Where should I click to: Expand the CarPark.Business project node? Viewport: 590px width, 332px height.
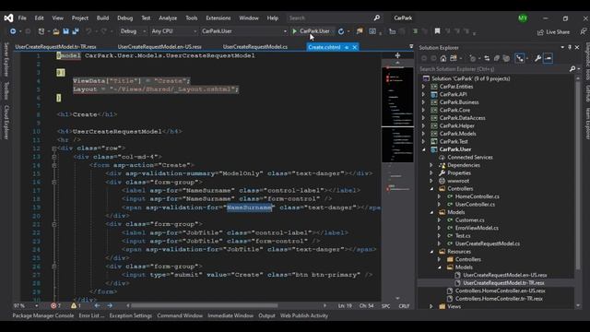coord(423,102)
